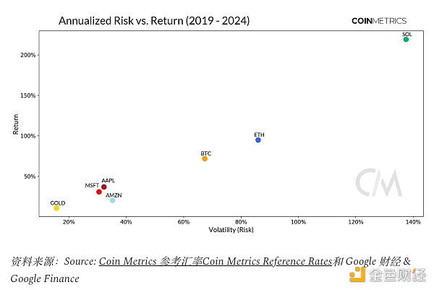Click the green SOL data point
434x290 pixels.
[x=406, y=40]
